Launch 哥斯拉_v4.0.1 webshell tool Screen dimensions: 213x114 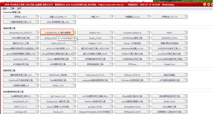21,17
